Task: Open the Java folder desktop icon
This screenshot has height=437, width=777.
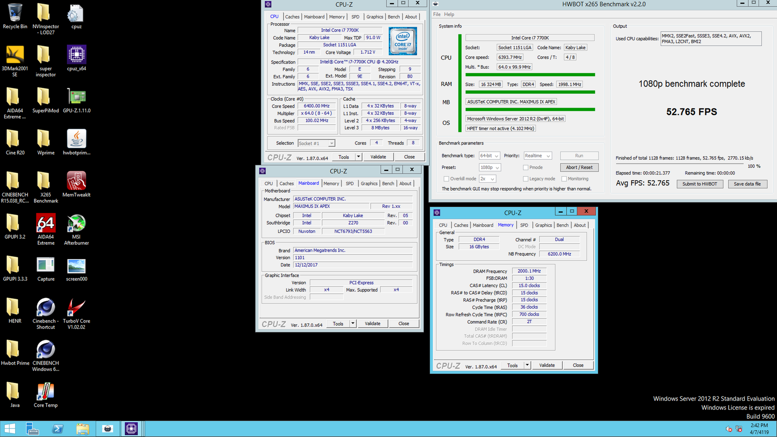Action: (15, 395)
